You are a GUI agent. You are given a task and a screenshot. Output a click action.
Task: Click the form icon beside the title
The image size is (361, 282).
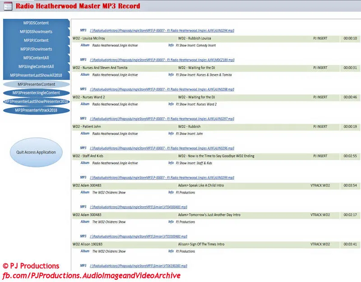pos(8,6)
